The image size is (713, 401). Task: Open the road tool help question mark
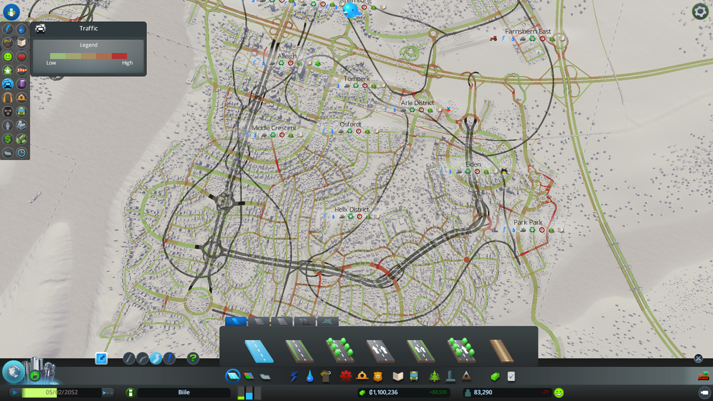pos(193,358)
